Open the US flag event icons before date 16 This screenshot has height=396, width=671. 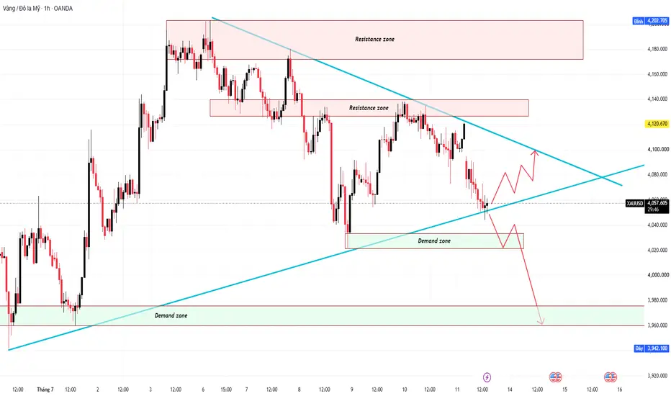pyautogui.click(x=611, y=377)
